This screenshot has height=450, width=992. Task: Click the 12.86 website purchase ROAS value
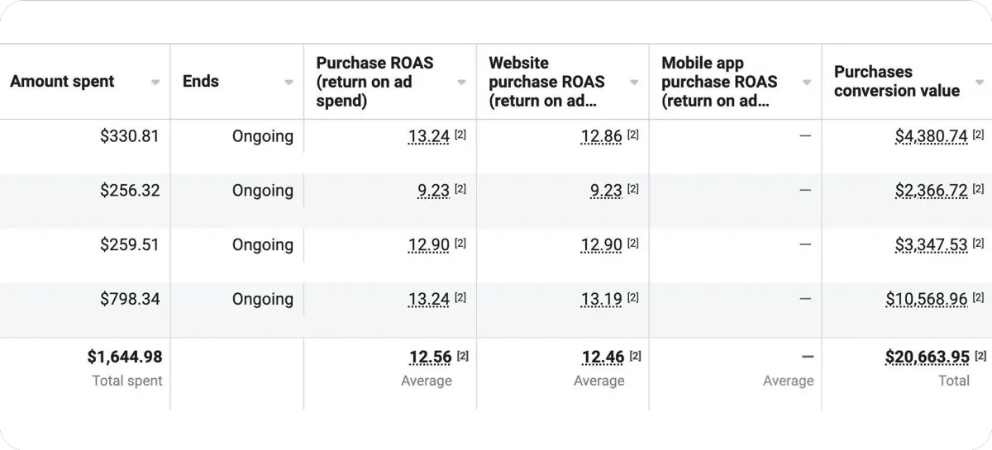tap(601, 136)
